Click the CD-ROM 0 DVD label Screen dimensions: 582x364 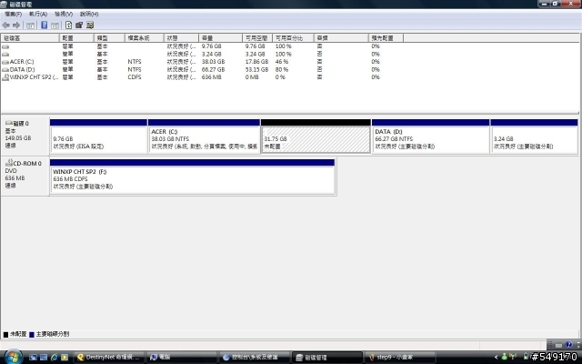(x=25, y=175)
